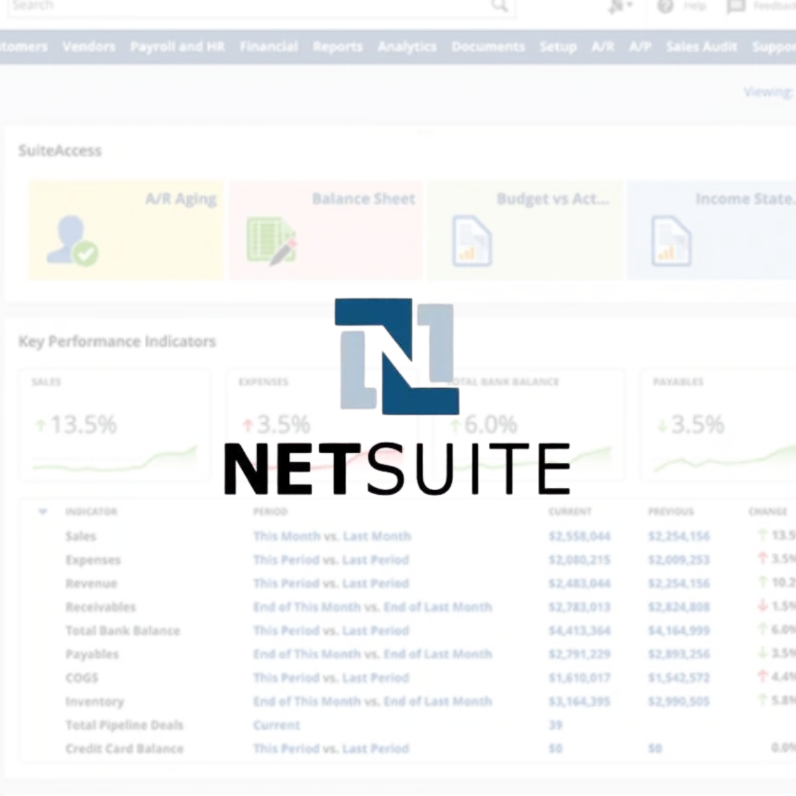Click Total Bank Balance period link
This screenshot has width=796, height=796.
pyautogui.click(x=331, y=630)
